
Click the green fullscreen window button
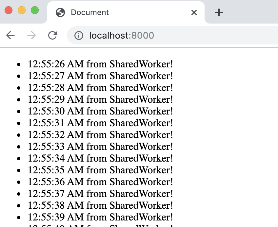[35, 10]
